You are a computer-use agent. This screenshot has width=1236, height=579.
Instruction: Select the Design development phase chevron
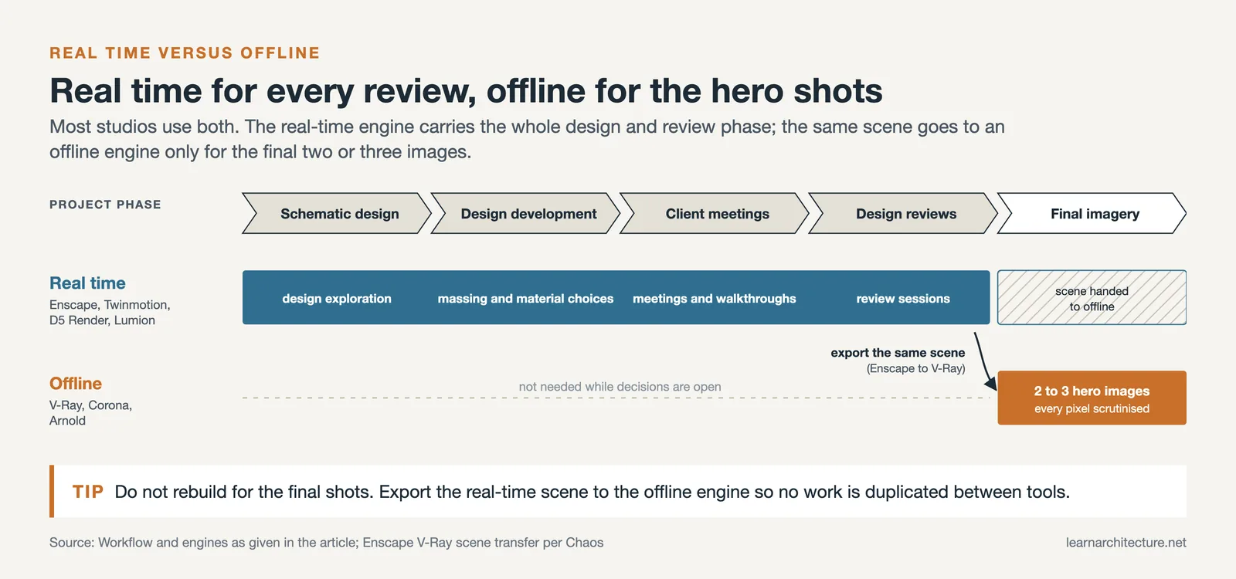[526, 214]
